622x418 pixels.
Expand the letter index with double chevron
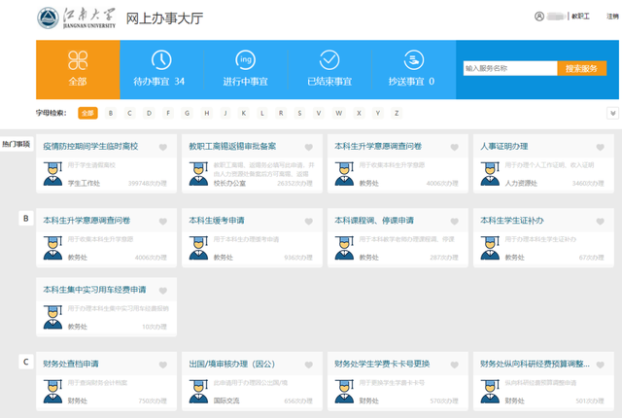coord(612,113)
